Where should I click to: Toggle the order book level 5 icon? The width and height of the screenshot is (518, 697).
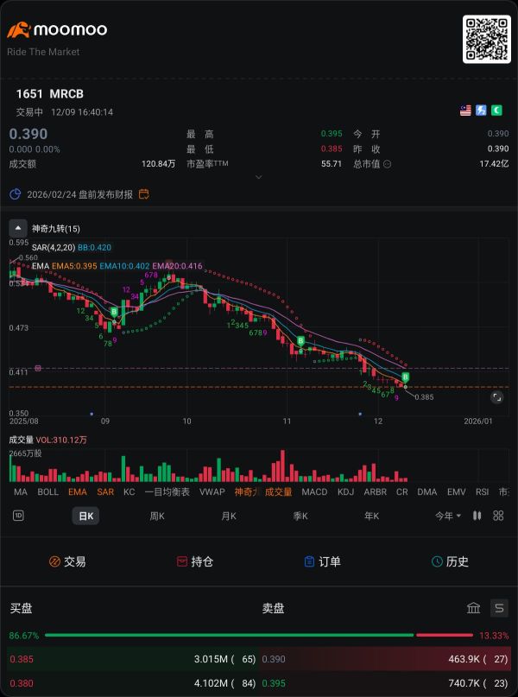pos(499,608)
